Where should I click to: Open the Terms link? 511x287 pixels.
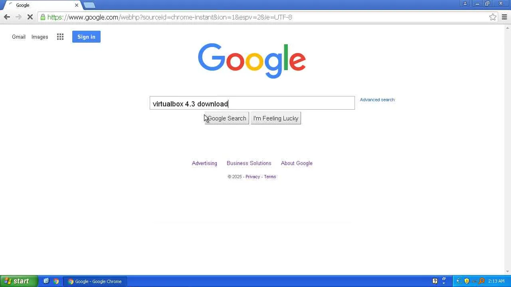click(x=270, y=177)
